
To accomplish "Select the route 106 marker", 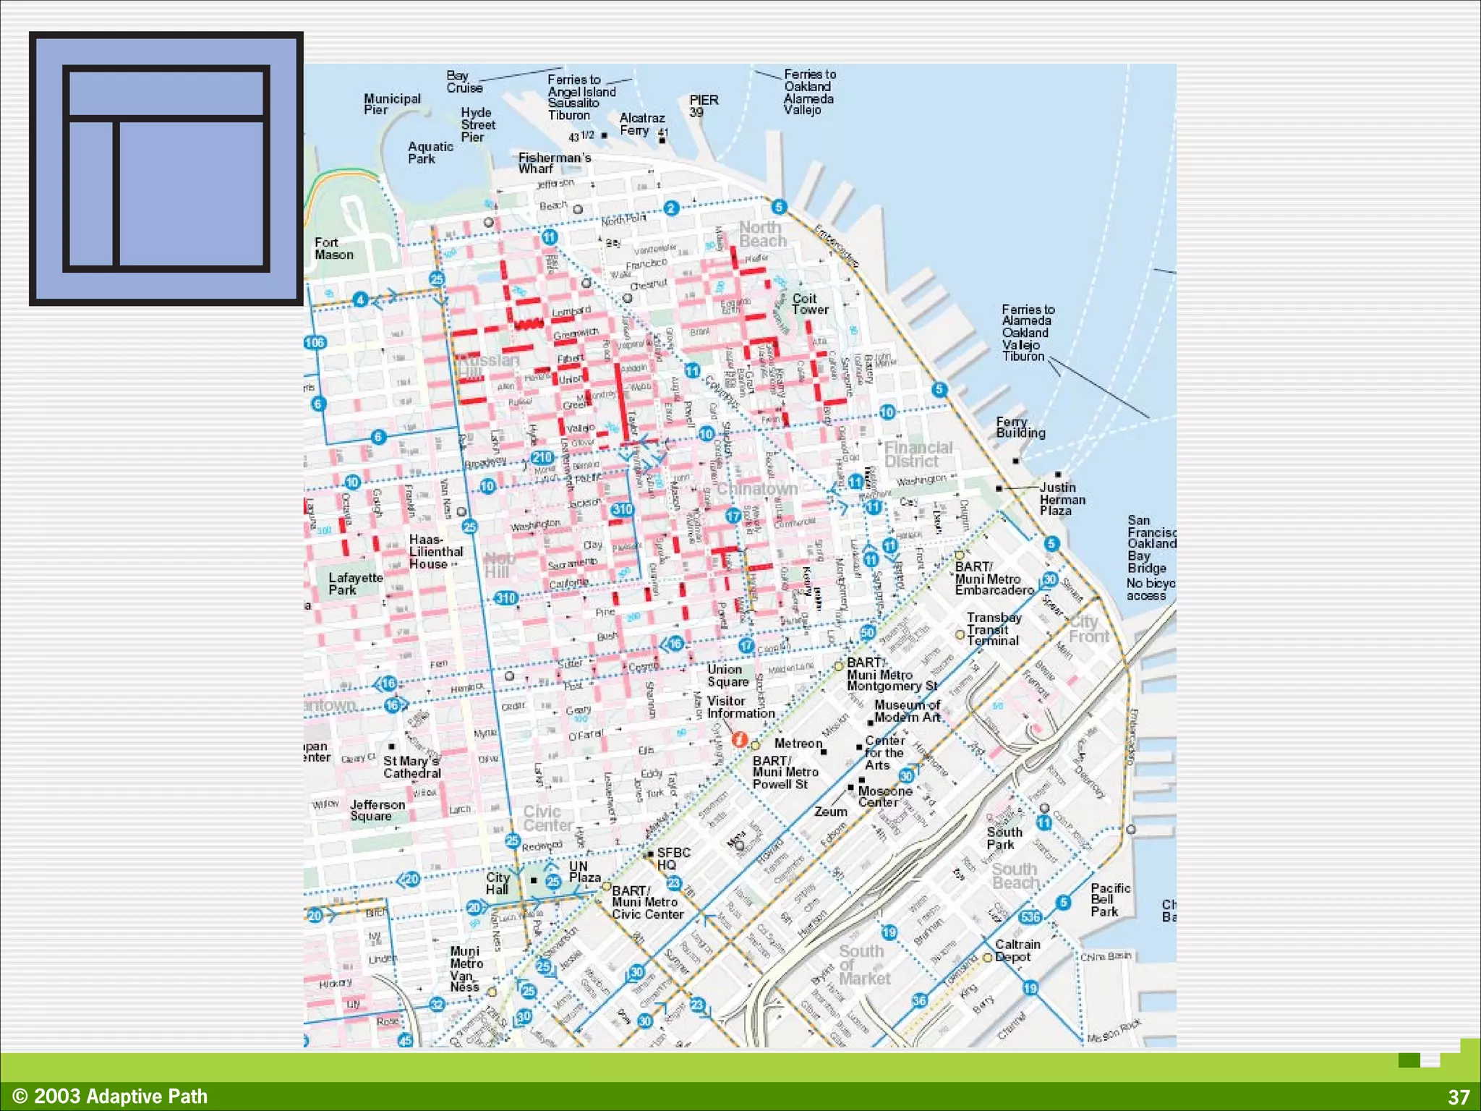I will tap(315, 342).
